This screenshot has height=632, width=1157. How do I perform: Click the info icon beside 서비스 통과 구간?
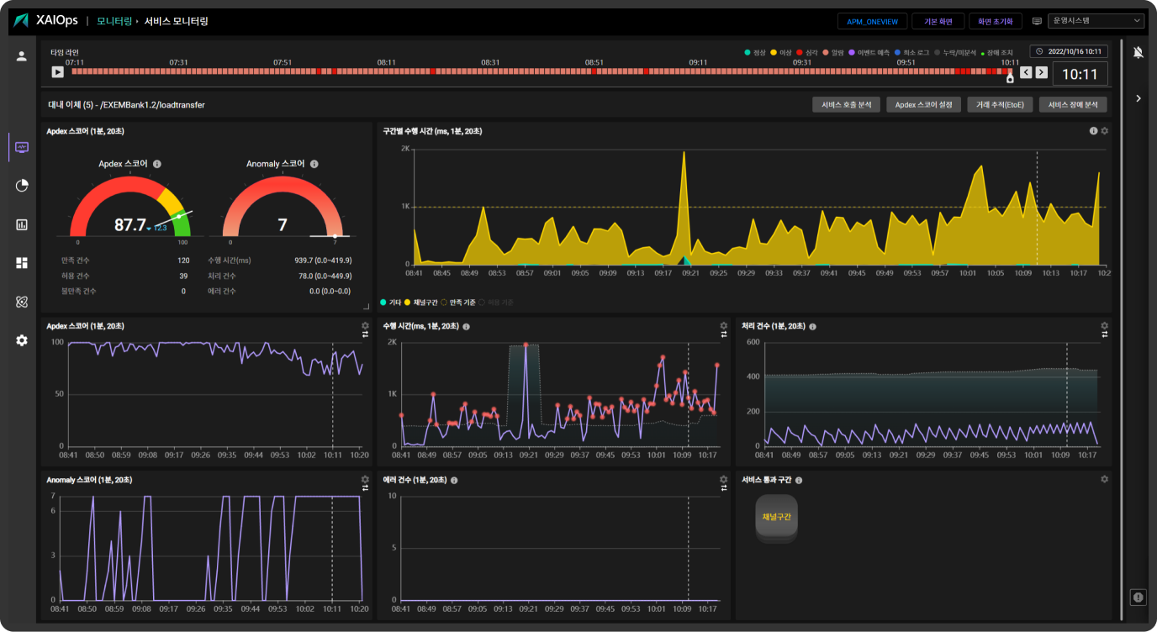click(799, 480)
